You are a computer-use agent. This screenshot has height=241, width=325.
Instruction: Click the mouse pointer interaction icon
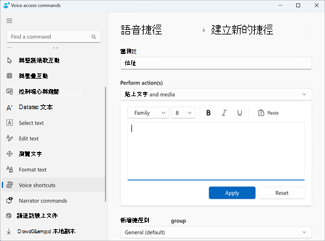[x=9, y=60]
